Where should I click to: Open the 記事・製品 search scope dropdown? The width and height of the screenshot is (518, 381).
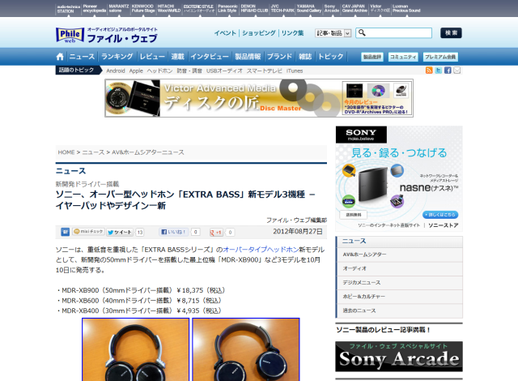pyautogui.click(x=333, y=33)
